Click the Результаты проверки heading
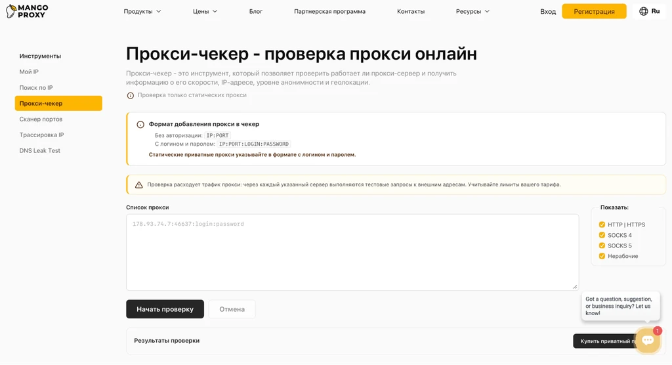672x365 pixels. coord(167,341)
